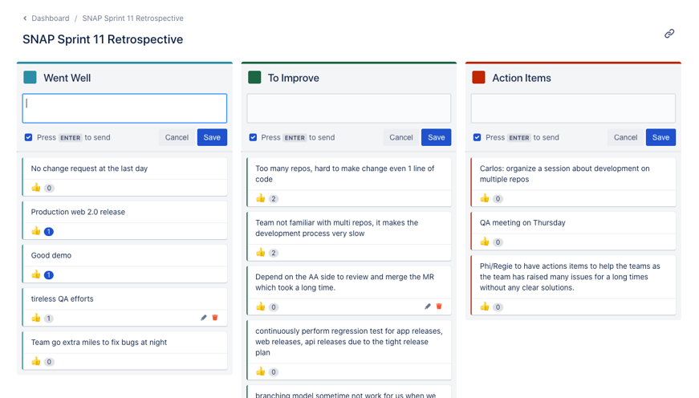The image size is (699, 398).
Task: Upvote 'Too many repos' card with thumbs up
Action: pos(261,198)
